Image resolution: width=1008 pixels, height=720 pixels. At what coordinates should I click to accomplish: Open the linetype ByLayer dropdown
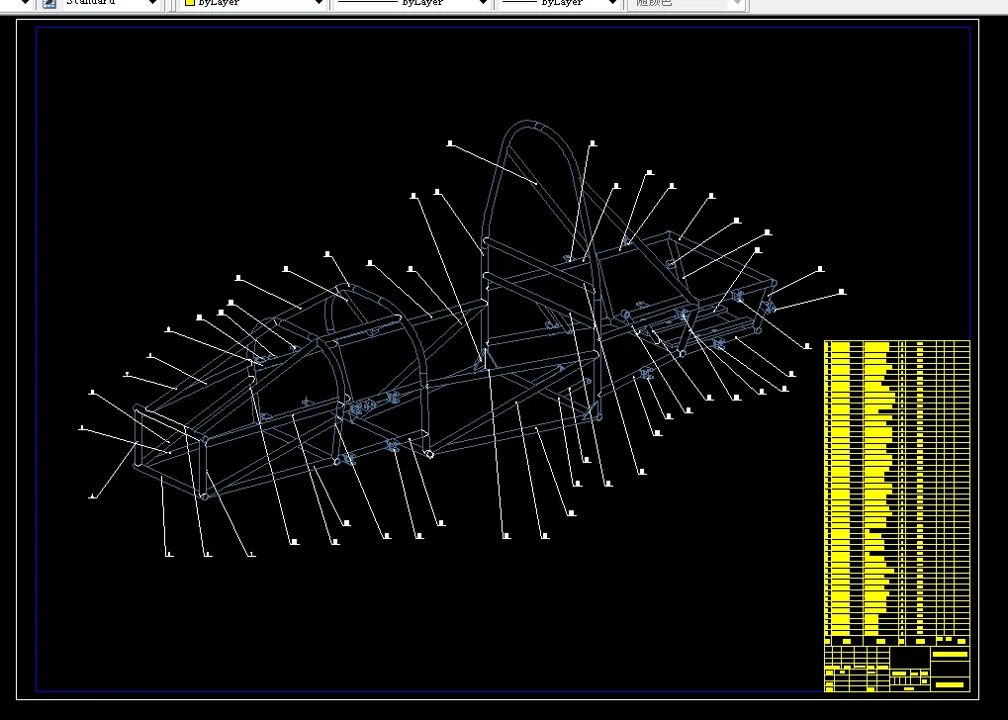click(412, 3)
